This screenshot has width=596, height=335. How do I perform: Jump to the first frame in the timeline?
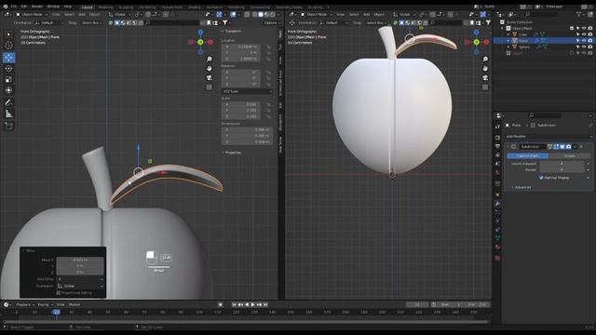[234, 304]
